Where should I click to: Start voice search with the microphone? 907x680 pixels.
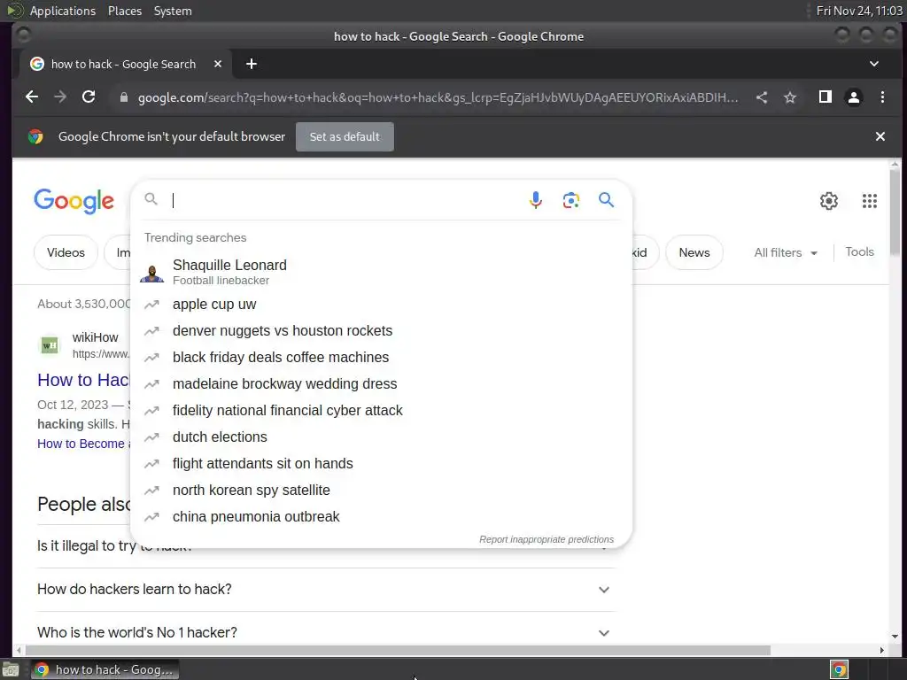536,200
